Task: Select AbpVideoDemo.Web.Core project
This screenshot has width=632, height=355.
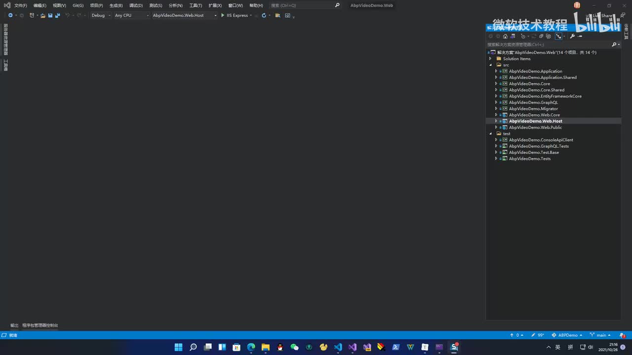Action: pyautogui.click(x=534, y=115)
